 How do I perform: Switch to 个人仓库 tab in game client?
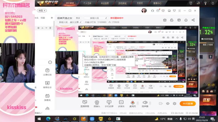[87, 3]
